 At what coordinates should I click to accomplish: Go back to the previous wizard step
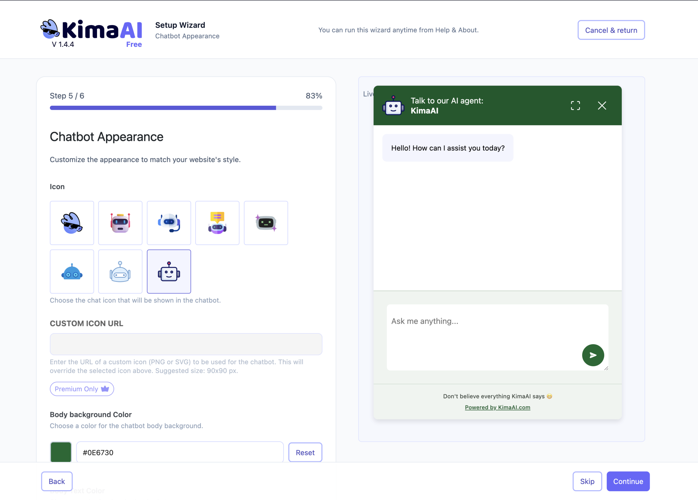tap(57, 481)
